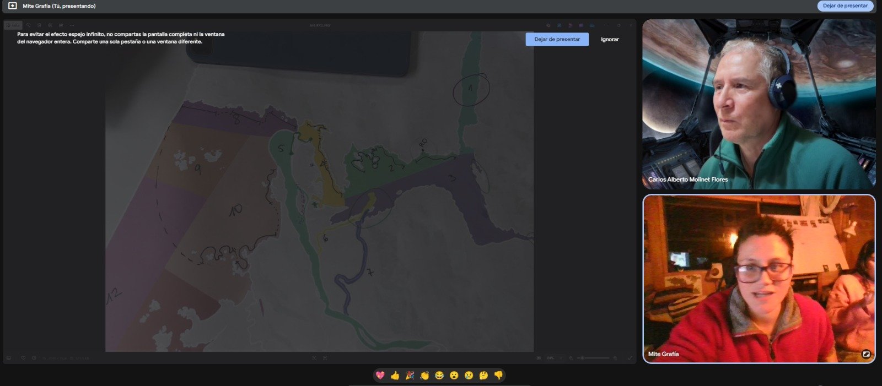Send the surprised face reaction

454,376
